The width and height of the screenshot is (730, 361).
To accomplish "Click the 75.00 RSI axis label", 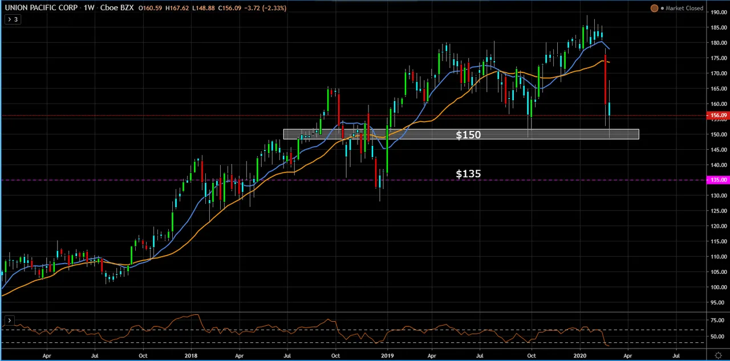I will 718,321.
